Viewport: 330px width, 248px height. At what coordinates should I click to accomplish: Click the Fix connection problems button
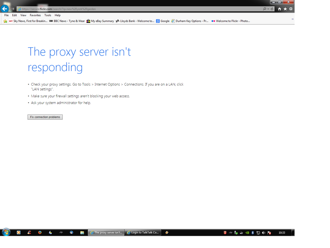(x=45, y=117)
